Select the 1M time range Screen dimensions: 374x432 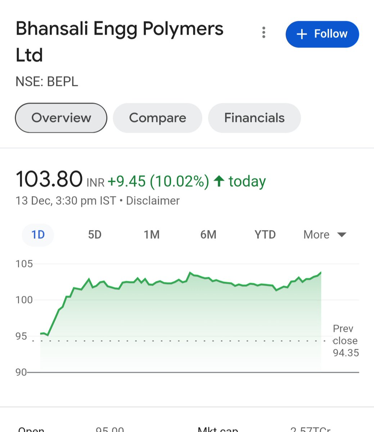tap(152, 234)
